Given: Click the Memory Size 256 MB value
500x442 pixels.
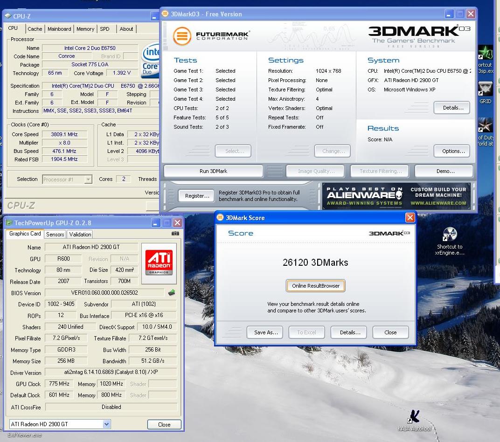Looking at the screenshot, I should 66,361.
